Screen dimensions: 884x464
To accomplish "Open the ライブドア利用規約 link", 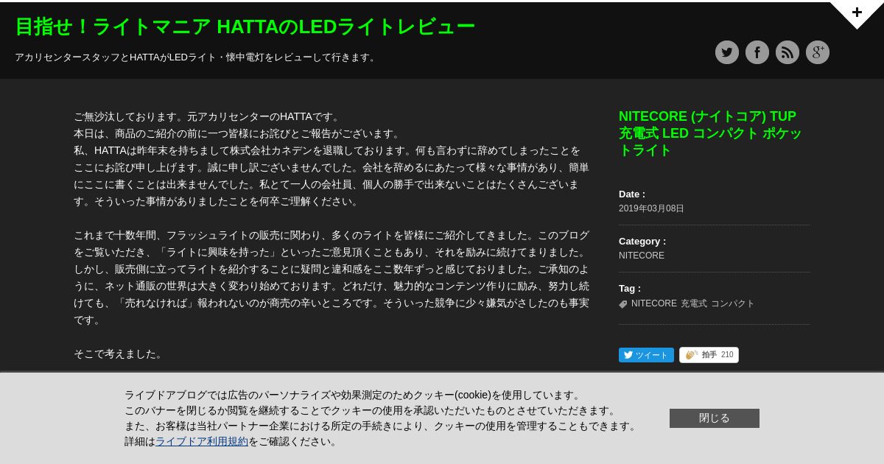I will [x=201, y=442].
